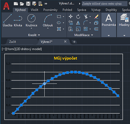Open the AutoCAD application menu (red A)

pyautogui.click(x=6, y=6)
